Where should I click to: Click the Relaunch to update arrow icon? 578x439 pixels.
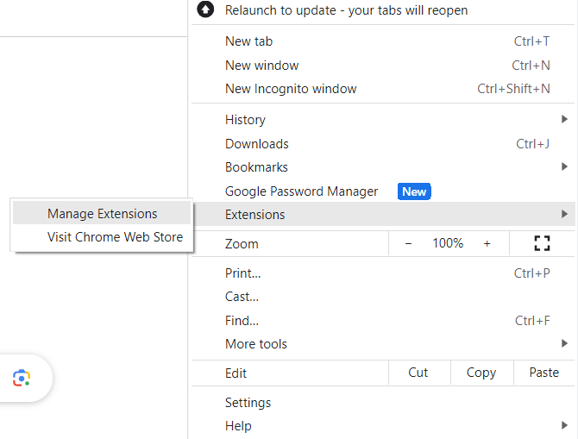205,10
